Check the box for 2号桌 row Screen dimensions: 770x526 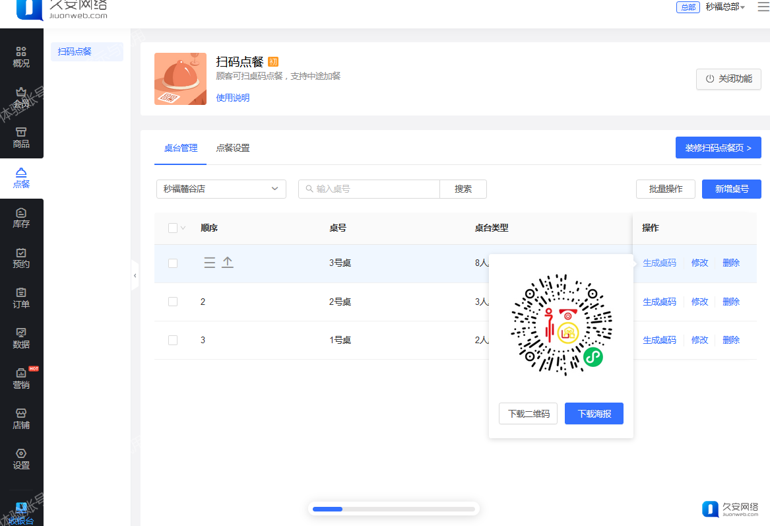[x=172, y=302]
